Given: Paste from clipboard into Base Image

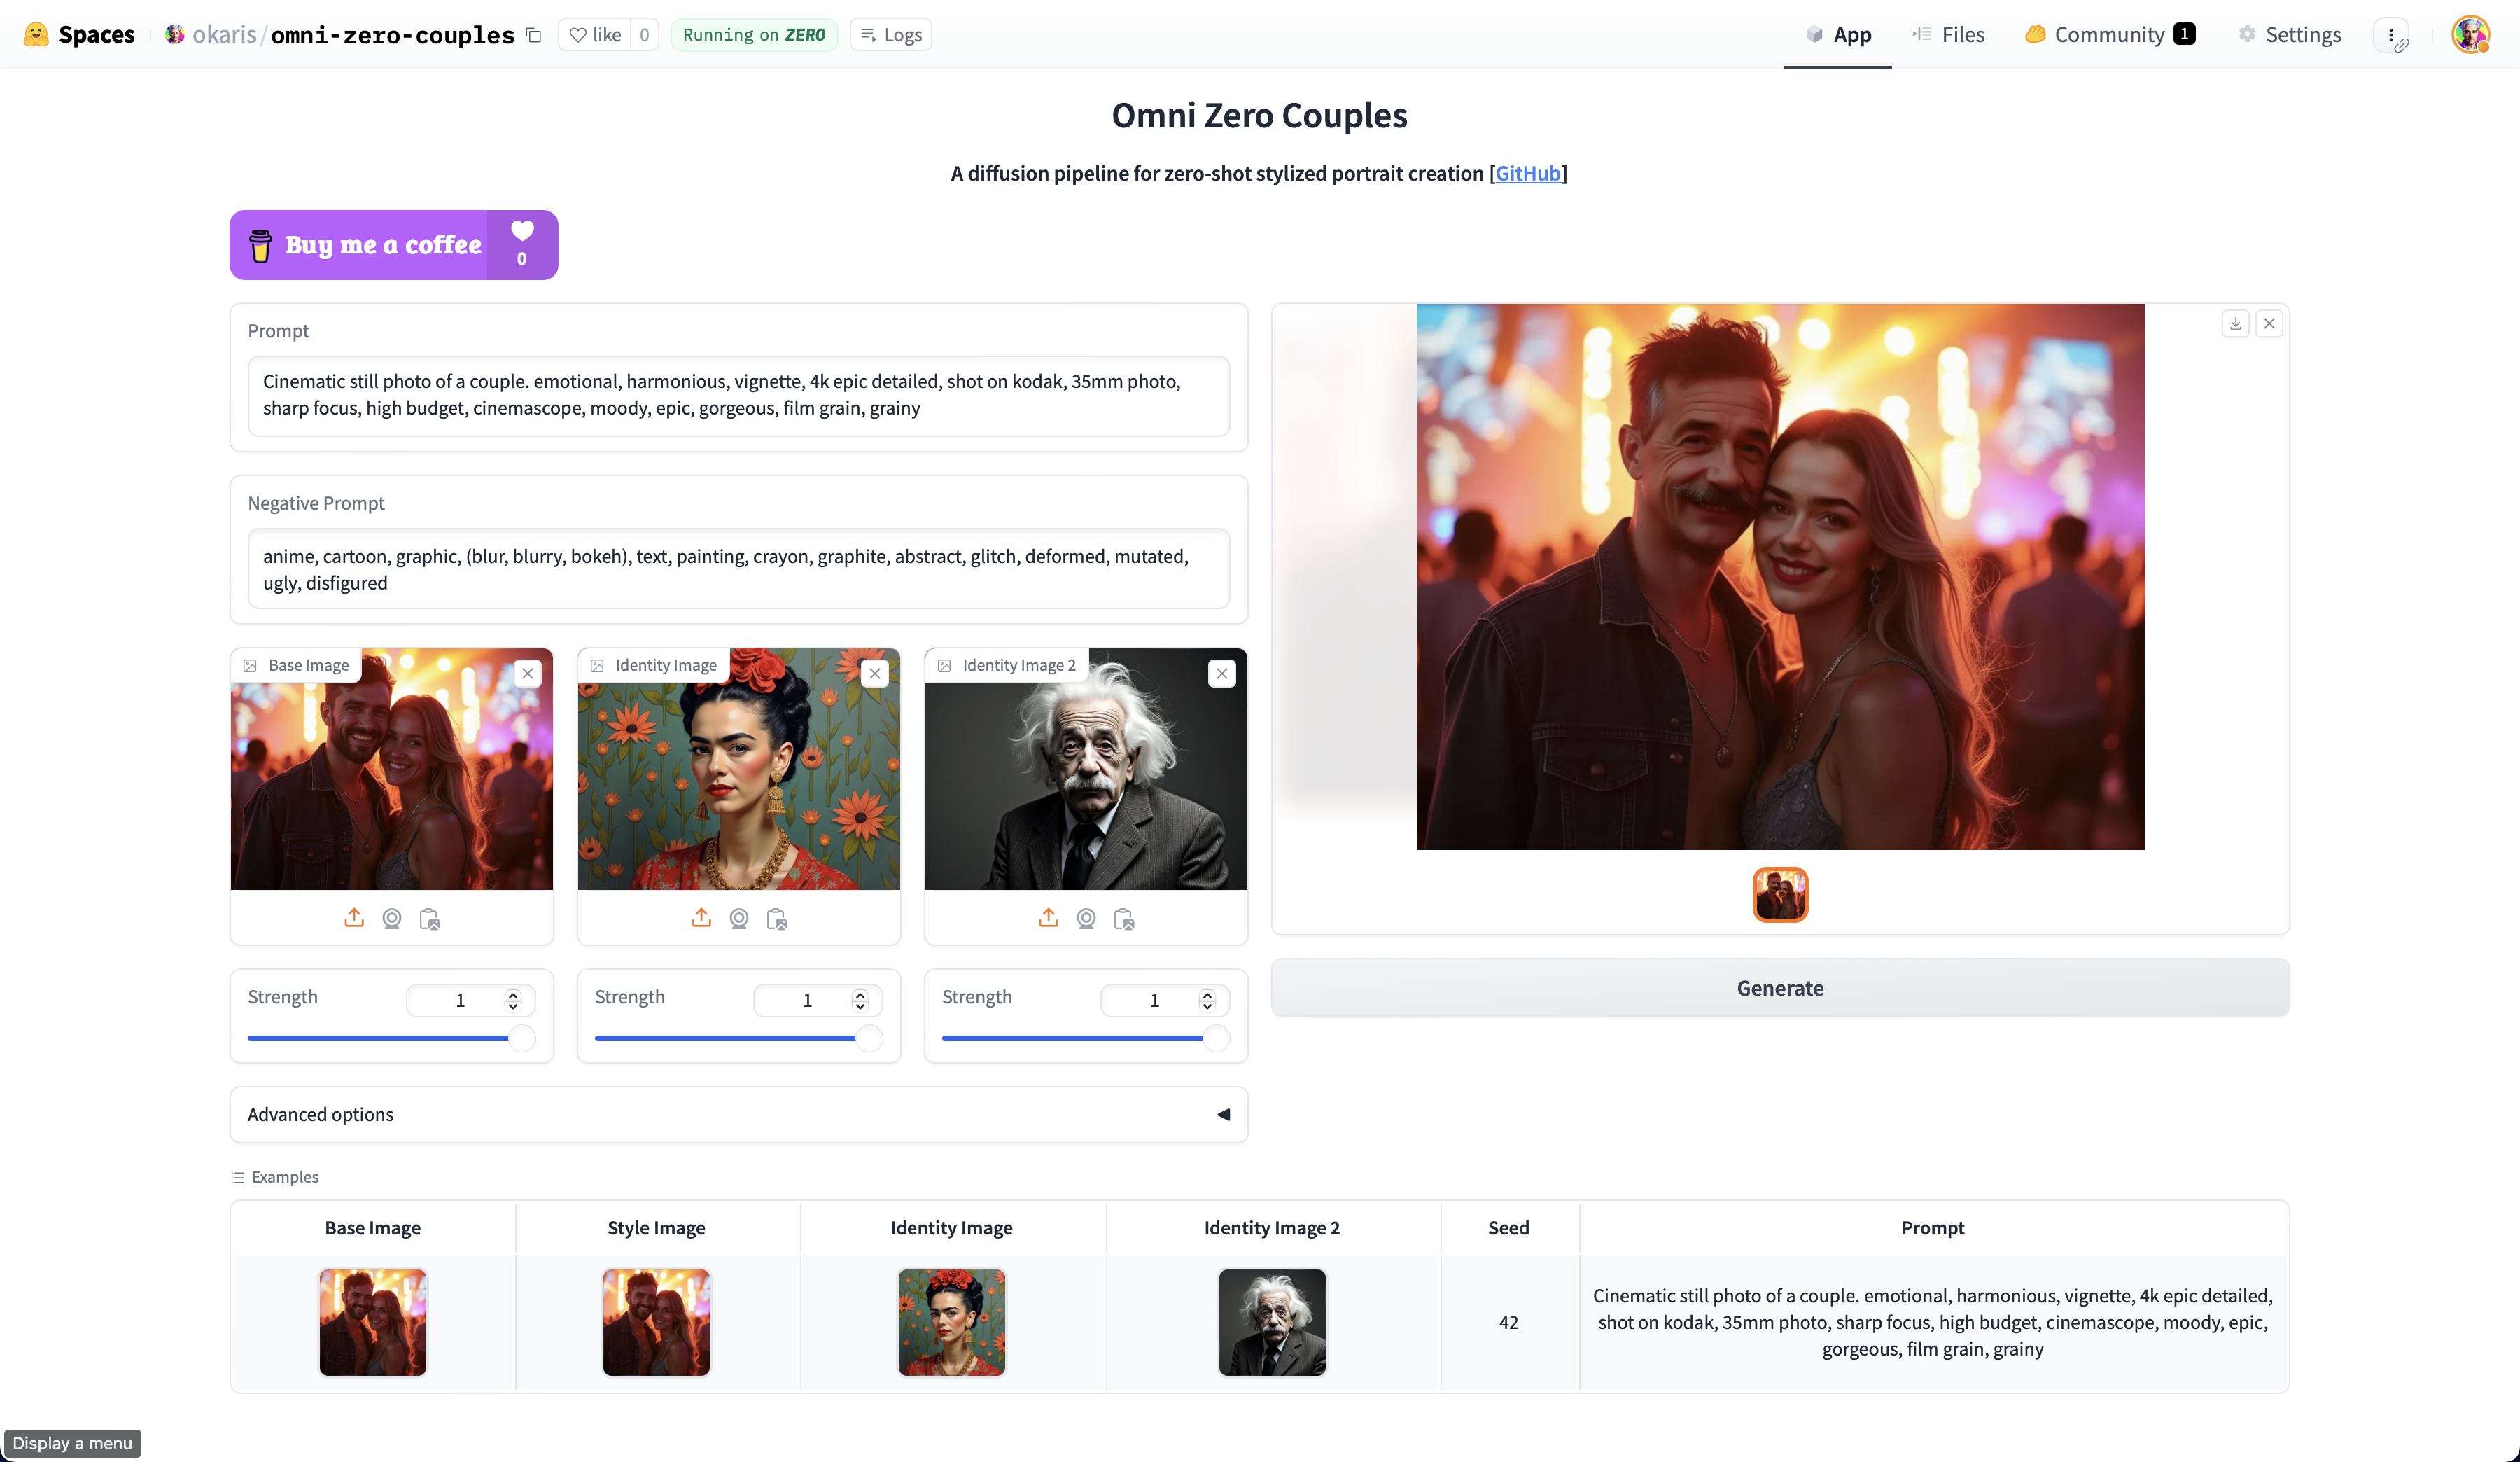Looking at the screenshot, I should pyautogui.click(x=430, y=918).
